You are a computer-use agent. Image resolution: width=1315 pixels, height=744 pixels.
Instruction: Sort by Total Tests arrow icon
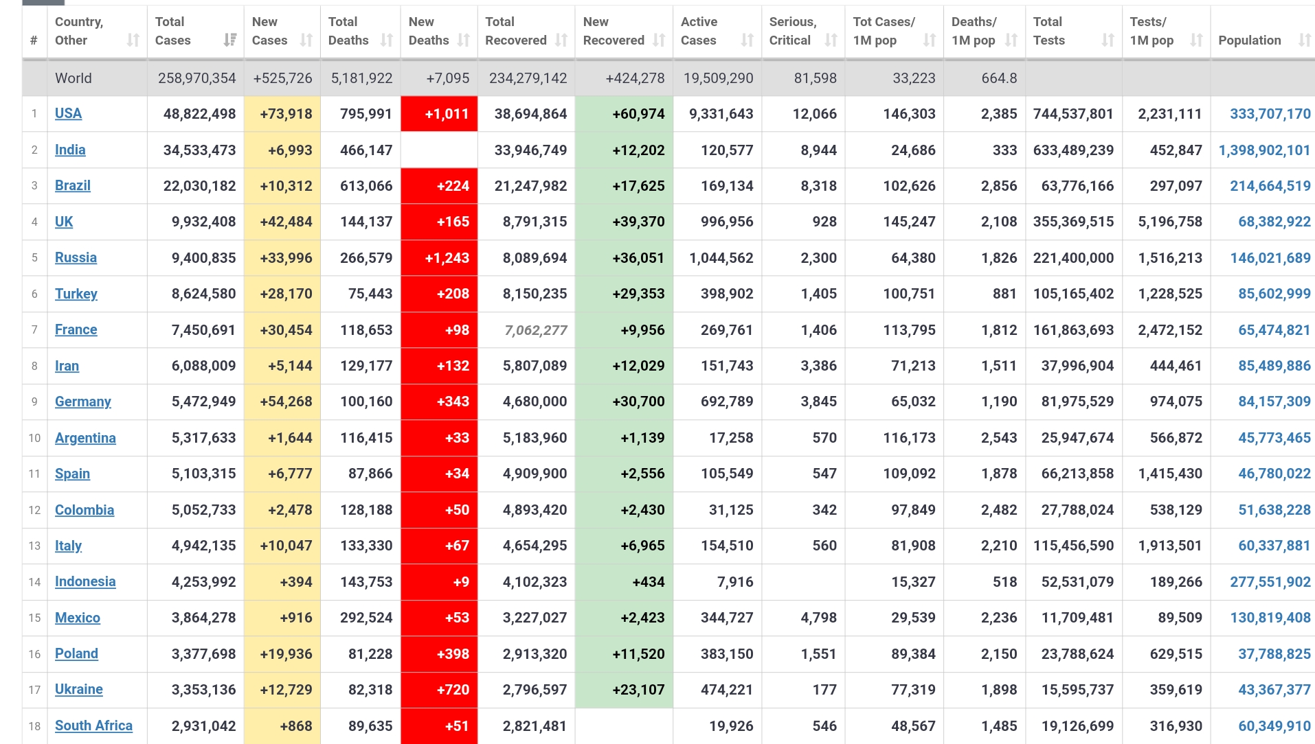pos(1108,40)
